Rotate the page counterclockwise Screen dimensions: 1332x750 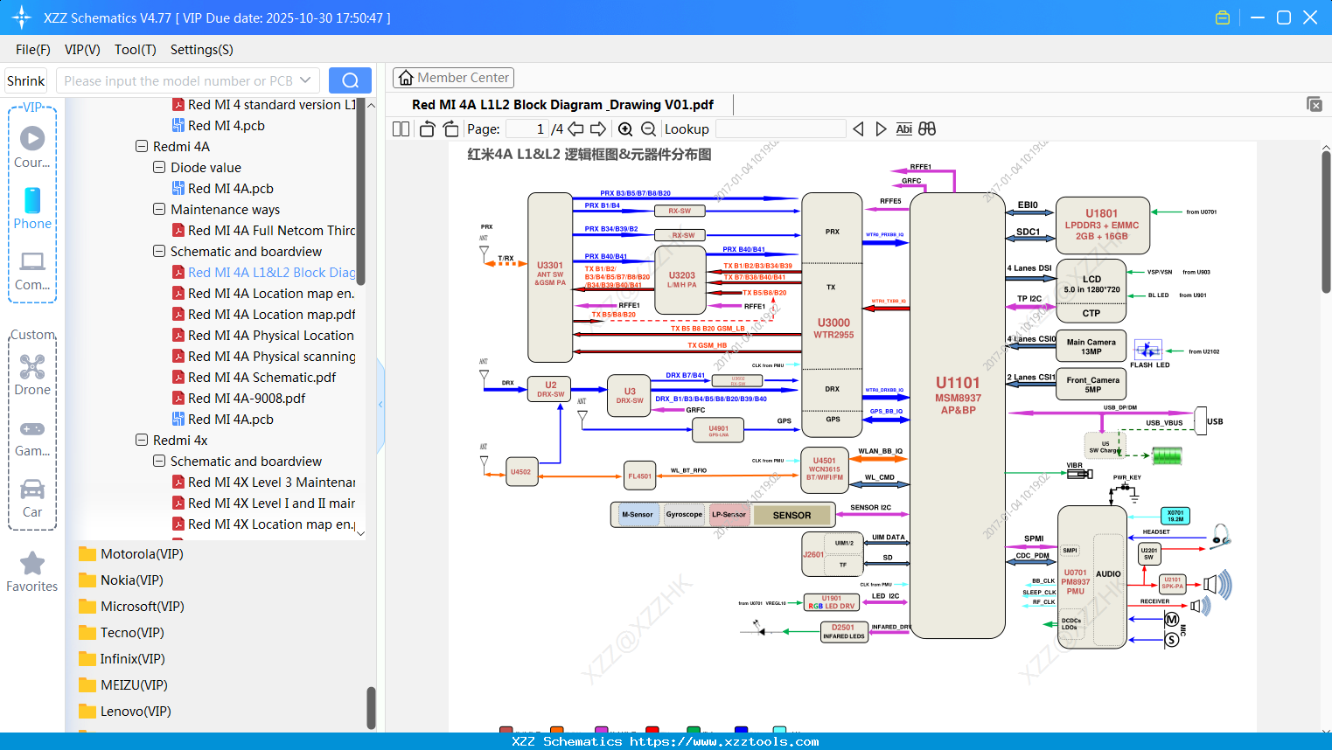pyautogui.click(x=427, y=128)
